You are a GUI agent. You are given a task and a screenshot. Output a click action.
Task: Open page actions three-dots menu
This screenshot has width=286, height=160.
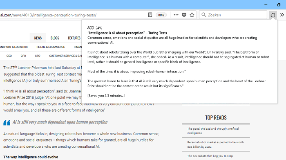point(176,15)
